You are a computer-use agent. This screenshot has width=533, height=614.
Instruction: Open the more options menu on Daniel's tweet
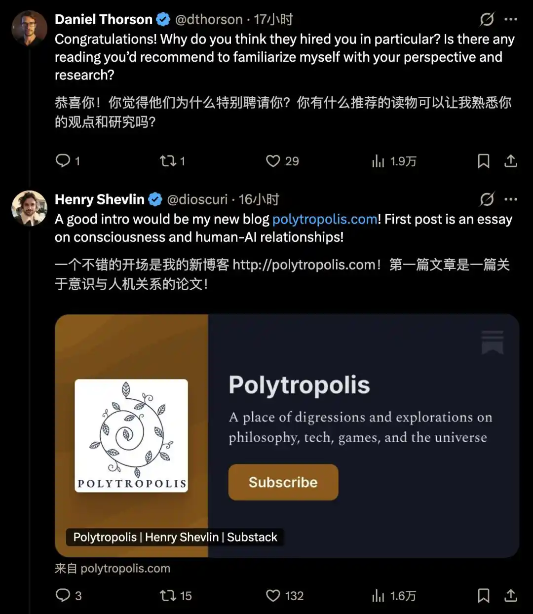[511, 19]
